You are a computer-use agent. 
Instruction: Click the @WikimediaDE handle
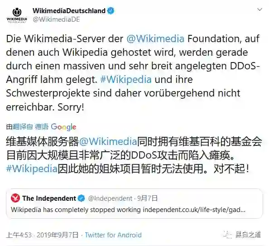pyautogui.click(x=56, y=19)
